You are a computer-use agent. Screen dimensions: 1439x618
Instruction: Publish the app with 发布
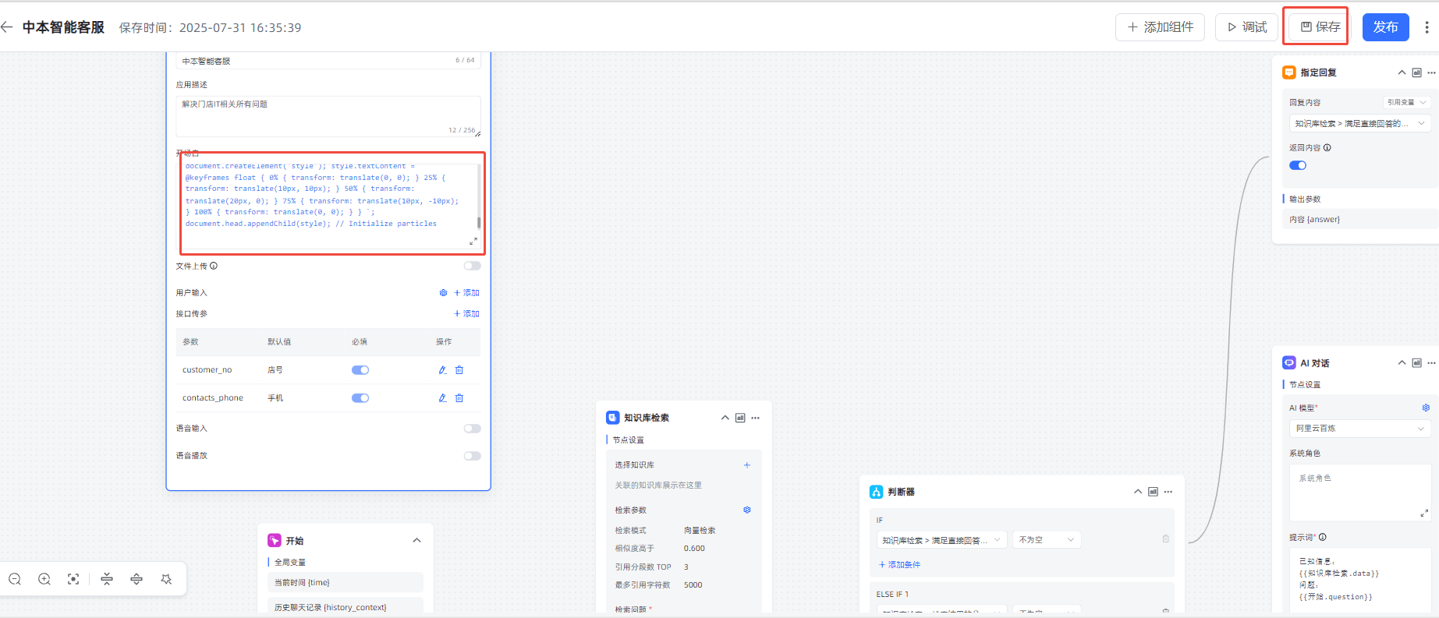[x=1385, y=27]
